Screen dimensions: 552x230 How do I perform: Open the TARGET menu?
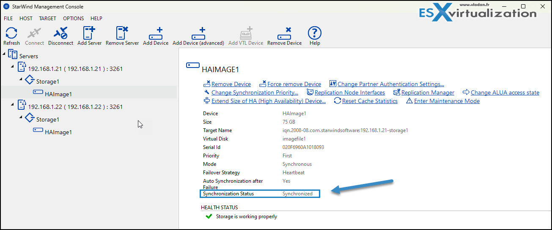pyautogui.click(x=47, y=19)
